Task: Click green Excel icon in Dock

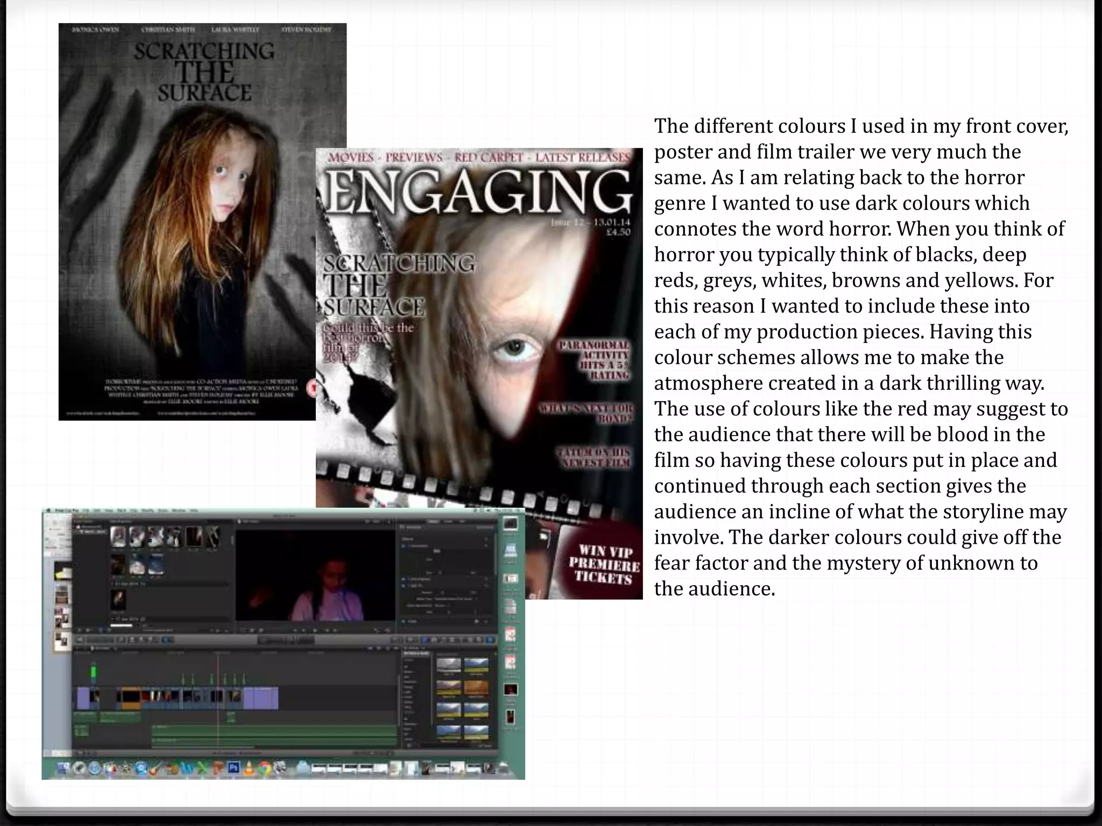Action: point(203,768)
